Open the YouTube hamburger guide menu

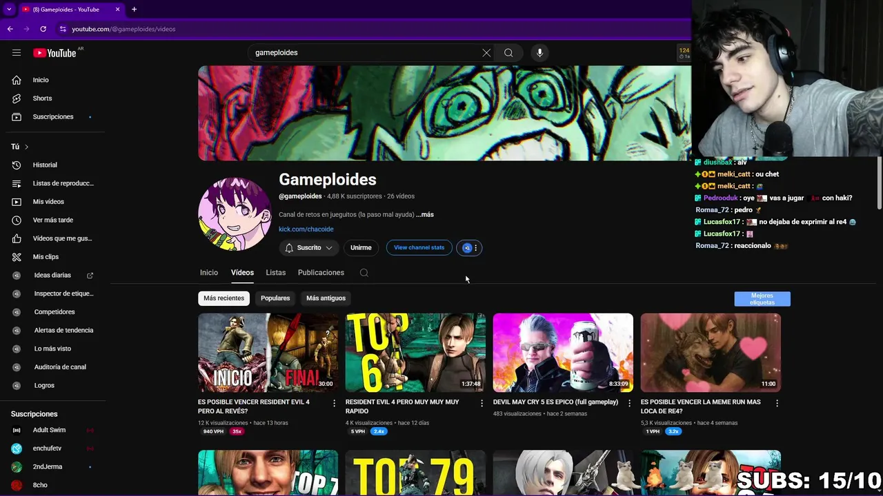17,52
